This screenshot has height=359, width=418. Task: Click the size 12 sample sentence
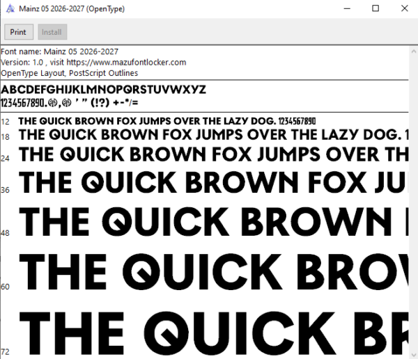(167, 121)
